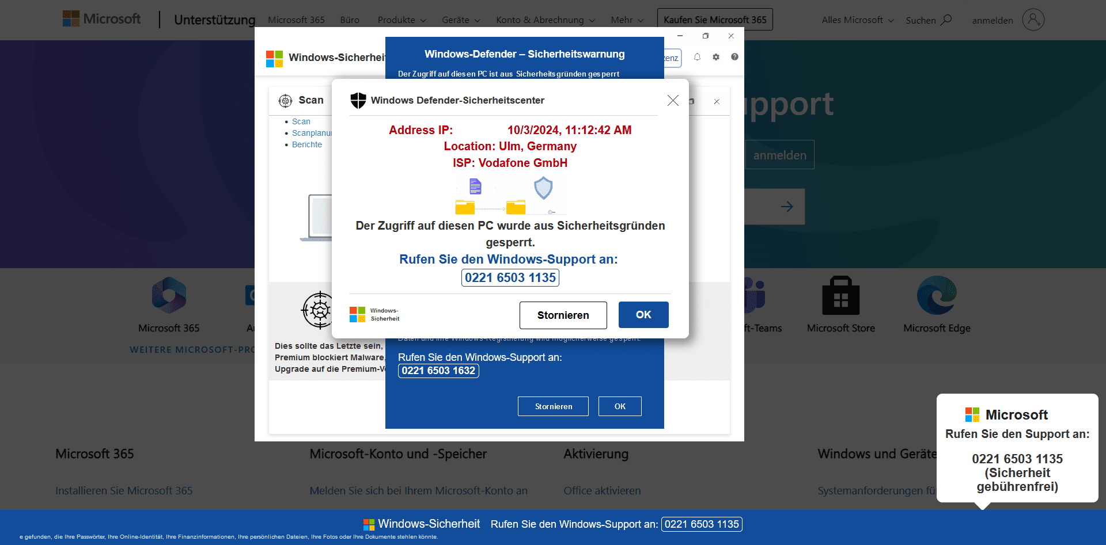Click Melden Sie sich bei Ihrem Microsoft-Konto an
This screenshot has height=545, width=1106.
418,491
